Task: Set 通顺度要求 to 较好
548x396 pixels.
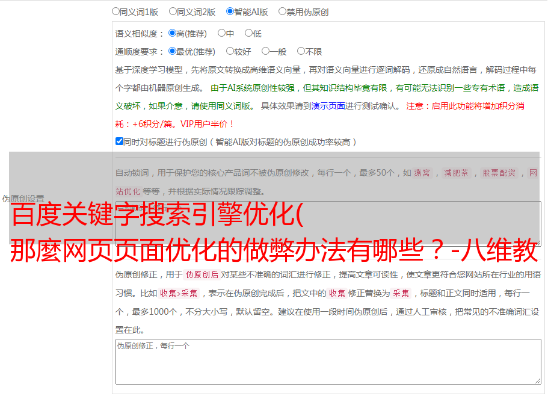Action: (230, 51)
